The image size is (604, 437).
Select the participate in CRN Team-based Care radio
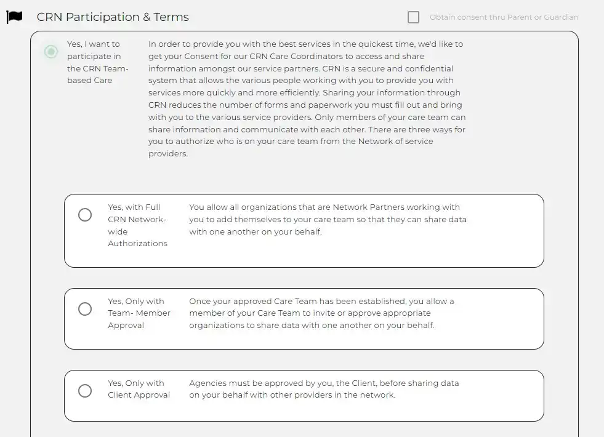point(51,52)
